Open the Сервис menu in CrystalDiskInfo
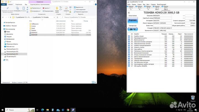Screen dimensions: 199x112 point(139,4)
